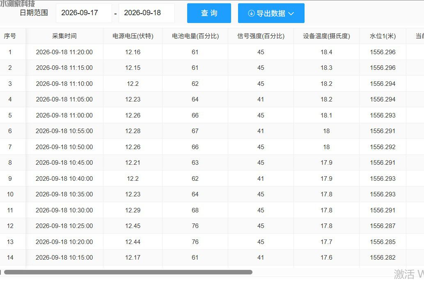Select the cell 2026-09-18 10:45:00
The image size is (424, 281).
pyautogui.click(x=64, y=163)
